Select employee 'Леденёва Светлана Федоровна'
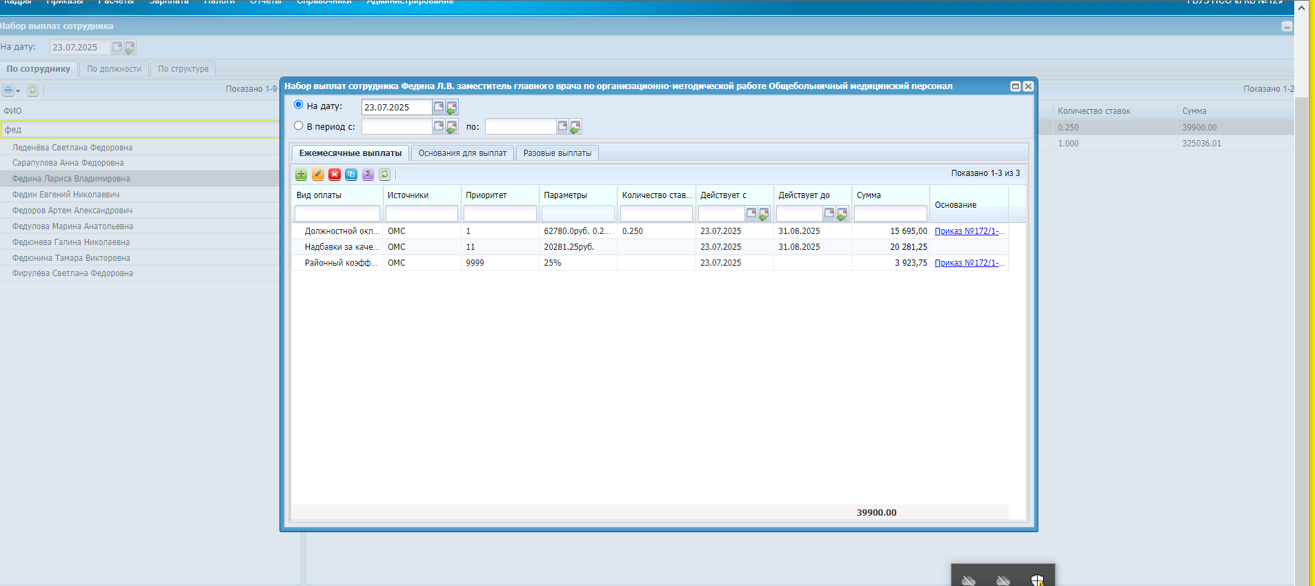Viewport: 1315px width, 586px height. tap(140, 148)
